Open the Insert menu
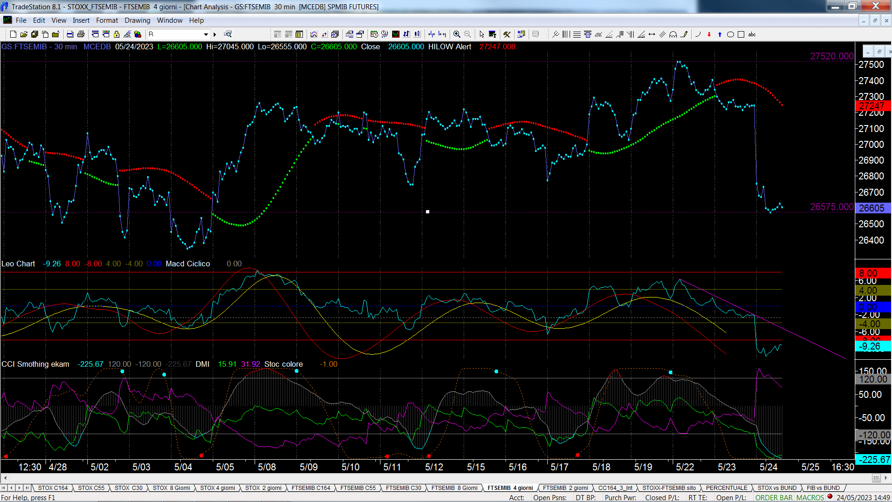This screenshot has height=502, width=892. point(81,20)
